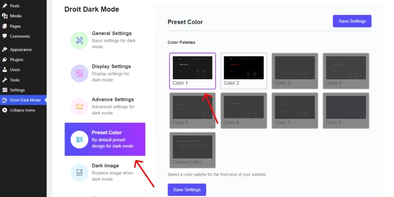The image size is (394, 197).
Task: Click the Preset Color card icon
Action: (79, 139)
